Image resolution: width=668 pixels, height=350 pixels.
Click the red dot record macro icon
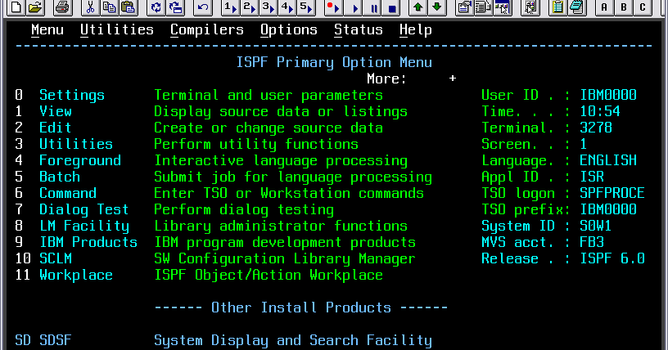(x=332, y=7)
